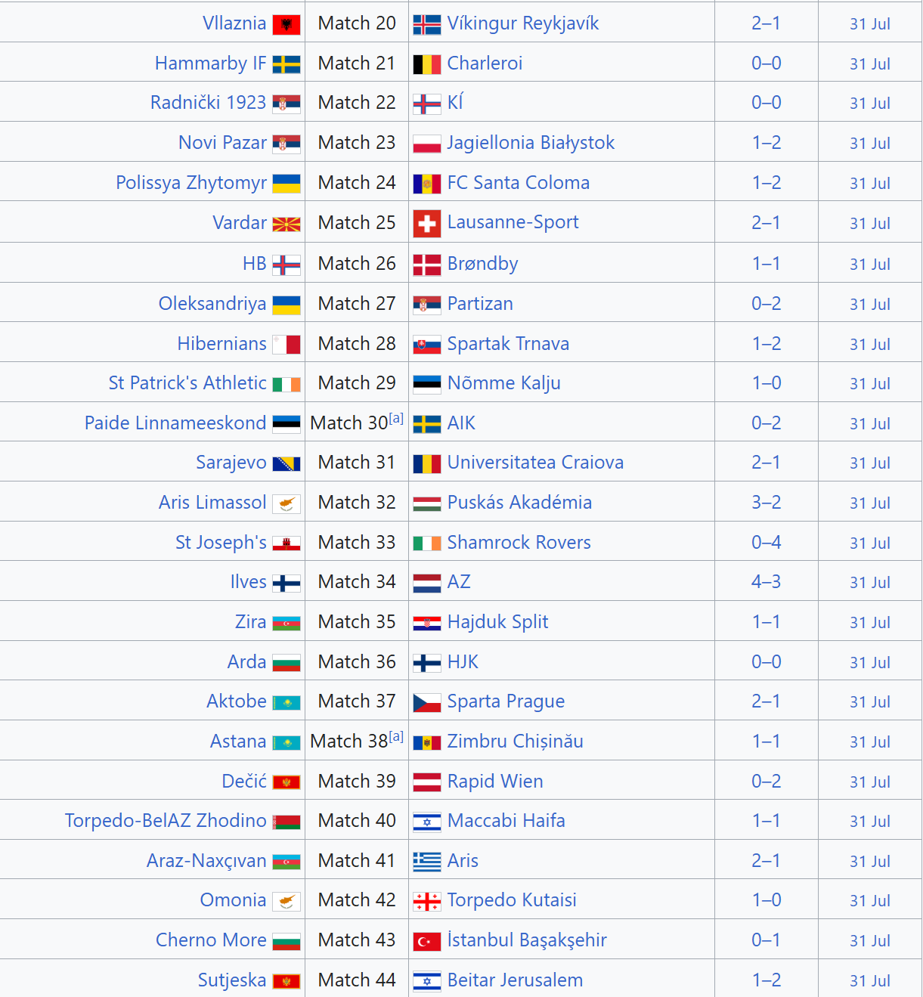
Task: Follow the footnote [a] on Match 30
Action: [396, 418]
